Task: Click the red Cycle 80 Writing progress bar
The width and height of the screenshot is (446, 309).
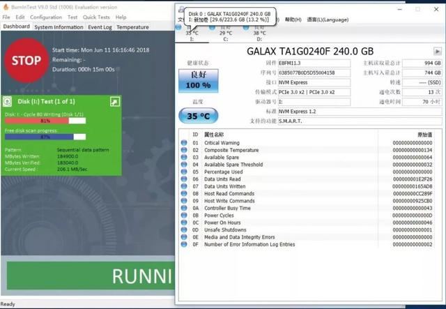Action: pos(45,121)
